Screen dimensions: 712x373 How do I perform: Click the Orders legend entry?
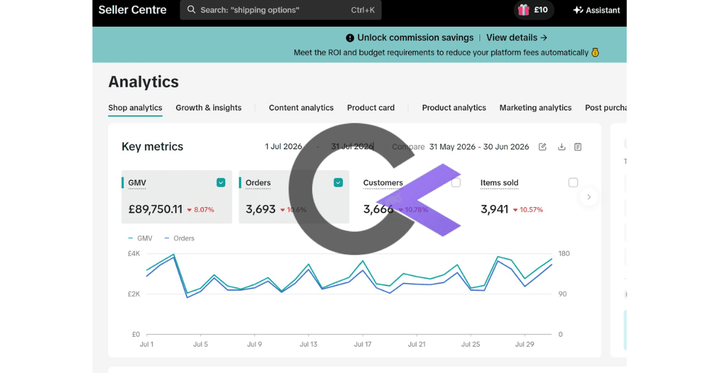point(179,239)
